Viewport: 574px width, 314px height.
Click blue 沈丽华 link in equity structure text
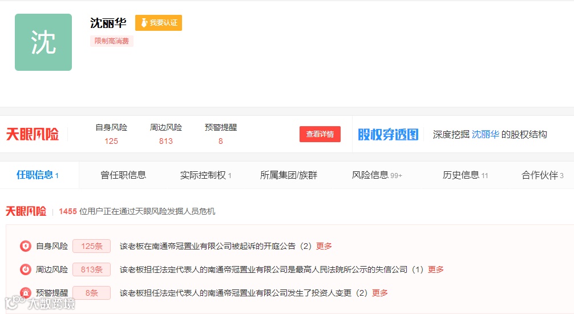point(486,135)
